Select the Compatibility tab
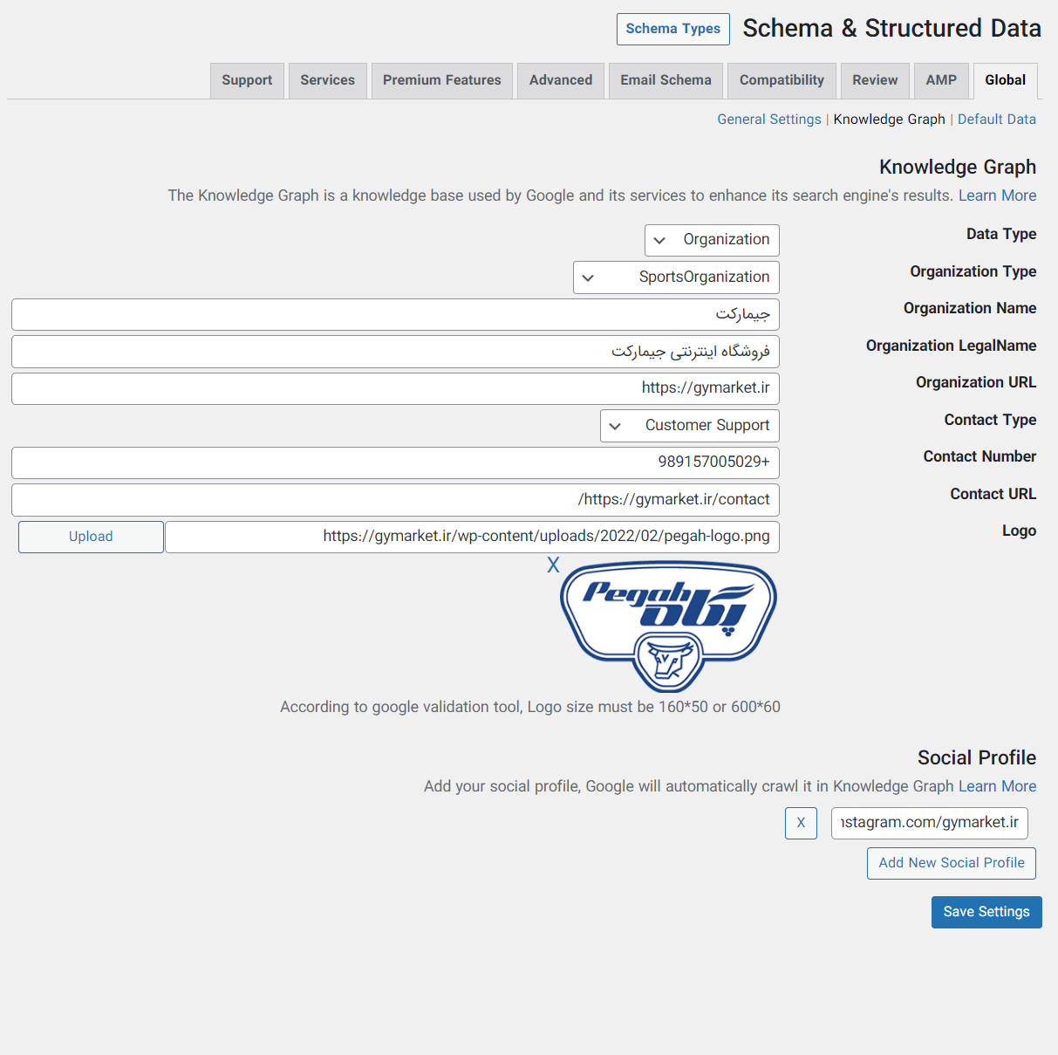Screen dimensions: 1058x1055 782,80
